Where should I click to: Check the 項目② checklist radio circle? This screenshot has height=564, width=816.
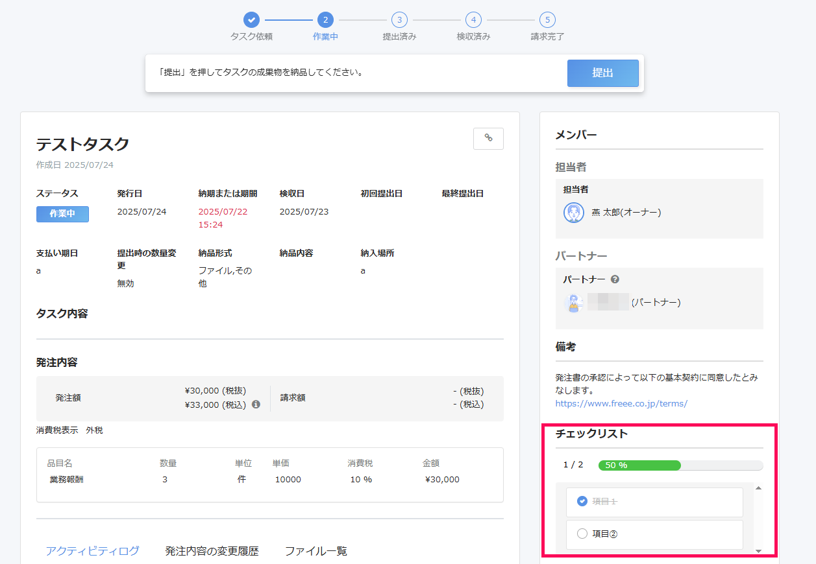[582, 534]
